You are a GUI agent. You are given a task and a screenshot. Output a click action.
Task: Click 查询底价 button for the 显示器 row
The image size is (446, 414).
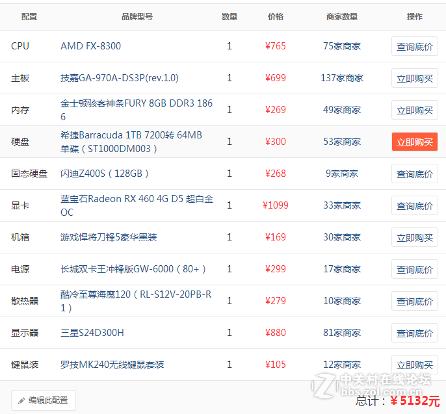414,333
